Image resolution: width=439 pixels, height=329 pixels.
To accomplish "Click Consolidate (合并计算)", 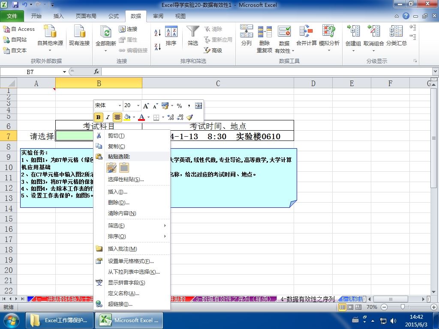I will point(306,36).
